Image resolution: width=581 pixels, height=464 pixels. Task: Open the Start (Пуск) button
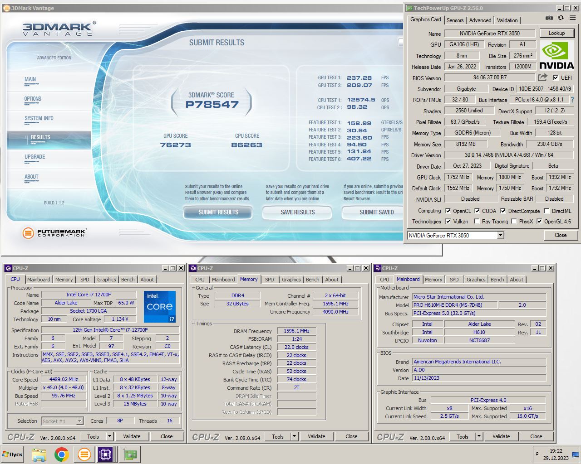[12, 454]
